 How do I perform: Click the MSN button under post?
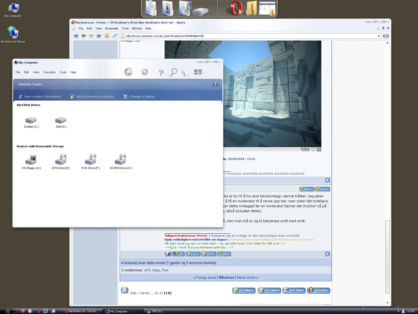click(224, 254)
